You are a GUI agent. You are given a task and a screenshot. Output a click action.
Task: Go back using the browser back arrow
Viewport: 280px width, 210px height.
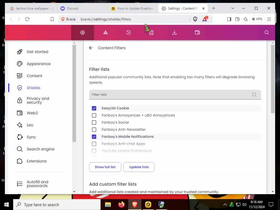[x=11, y=19]
